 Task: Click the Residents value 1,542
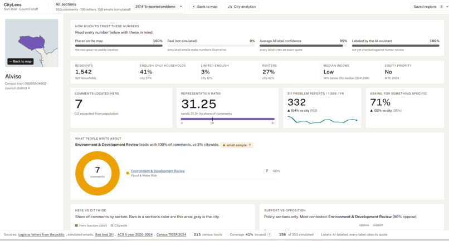click(84, 72)
